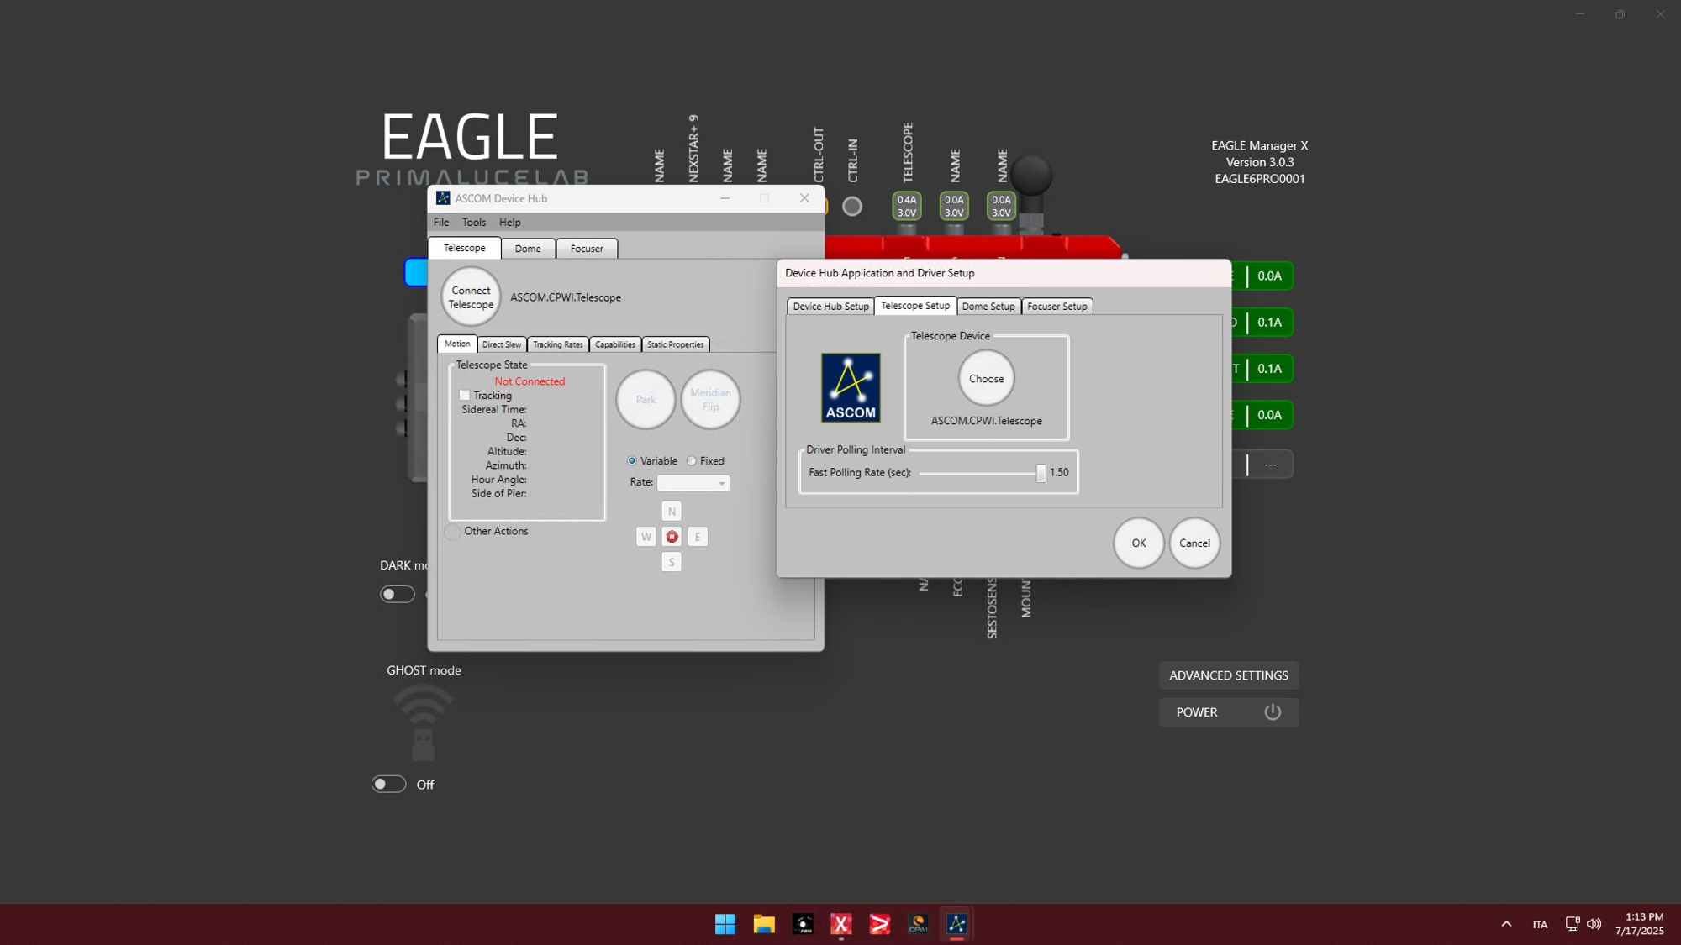Image resolution: width=1681 pixels, height=945 pixels.
Task: Click the ASCOM Device Hub title bar icon
Action: point(443,198)
